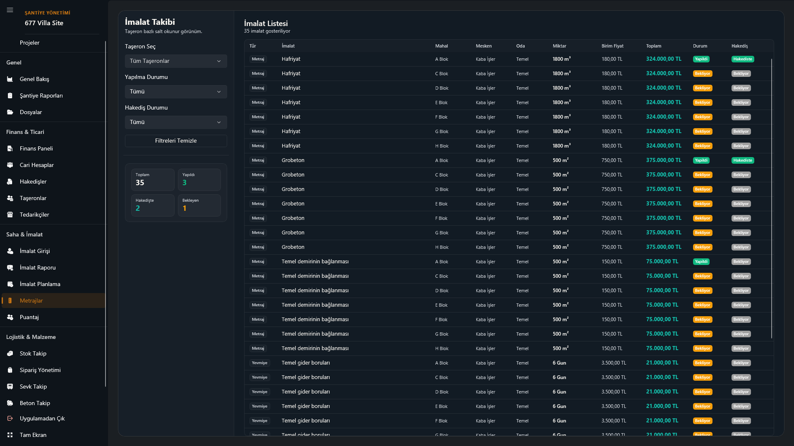This screenshot has height=446, width=794.
Task: Click the Genel Bakış chart icon
Action: (10, 79)
